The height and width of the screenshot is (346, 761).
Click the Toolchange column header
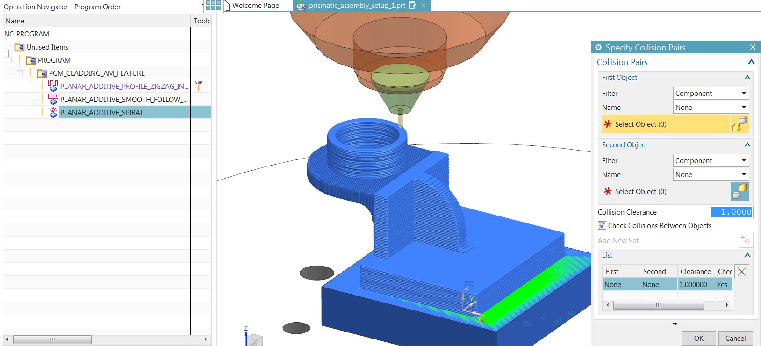(201, 21)
